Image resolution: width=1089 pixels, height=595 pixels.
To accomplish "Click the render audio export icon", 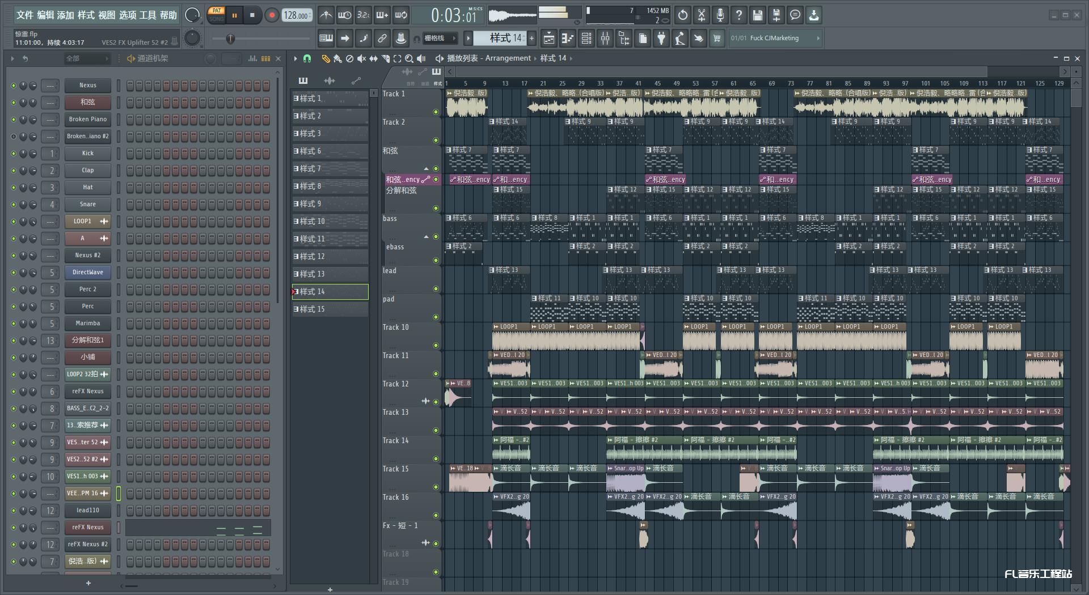I will pyautogui.click(x=776, y=15).
